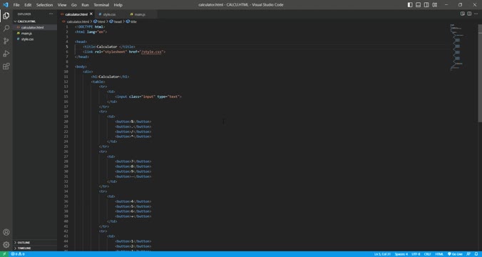
Task: Open the Run menu
Action: click(85, 4)
